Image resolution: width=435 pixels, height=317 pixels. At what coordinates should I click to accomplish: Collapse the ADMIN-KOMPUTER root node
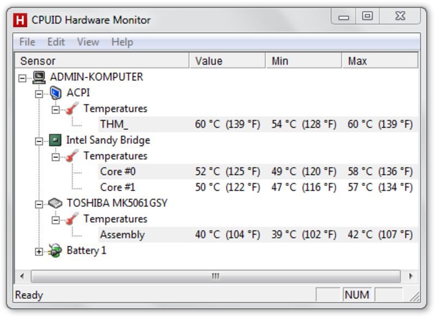[22, 78]
